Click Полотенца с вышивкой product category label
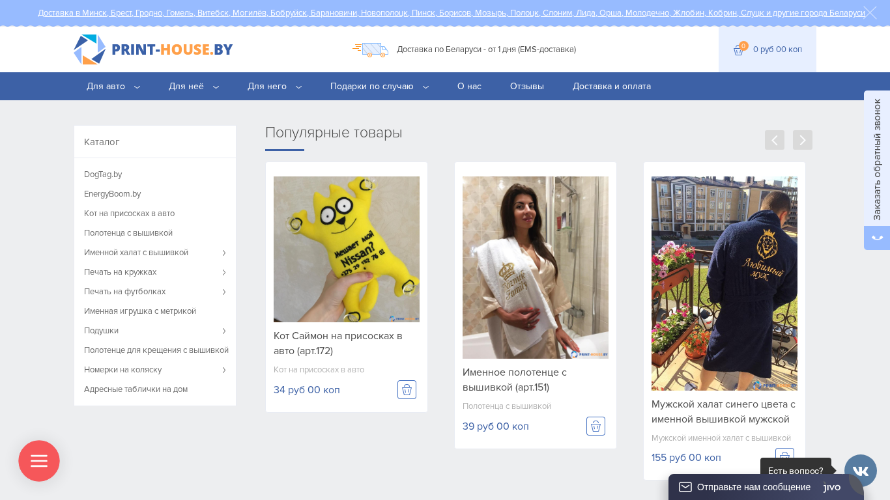The image size is (890, 500). pos(507,406)
